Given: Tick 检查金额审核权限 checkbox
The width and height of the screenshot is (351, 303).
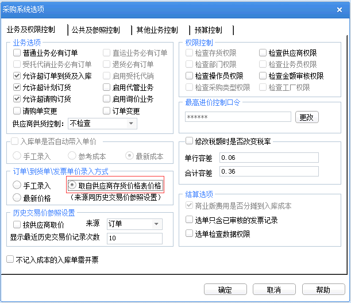Looking at the screenshot, I should (263, 76).
